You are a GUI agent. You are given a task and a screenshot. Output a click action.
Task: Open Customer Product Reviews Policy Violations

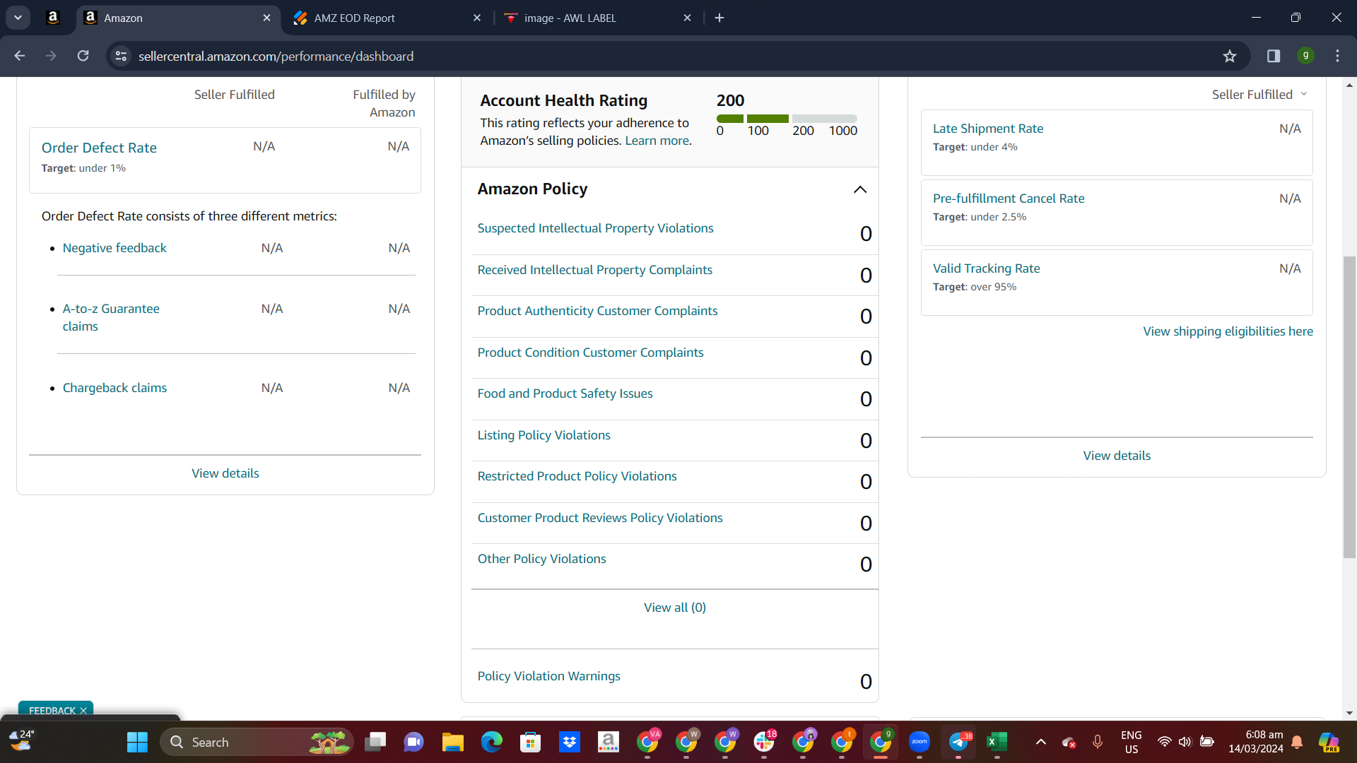coord(600,518)
